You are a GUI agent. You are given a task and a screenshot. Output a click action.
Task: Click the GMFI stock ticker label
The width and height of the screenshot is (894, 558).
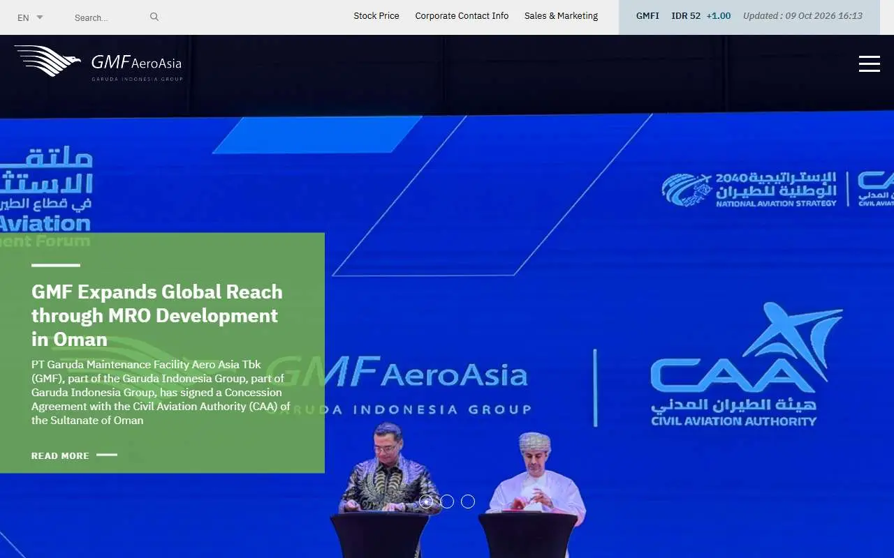[647, 16]
